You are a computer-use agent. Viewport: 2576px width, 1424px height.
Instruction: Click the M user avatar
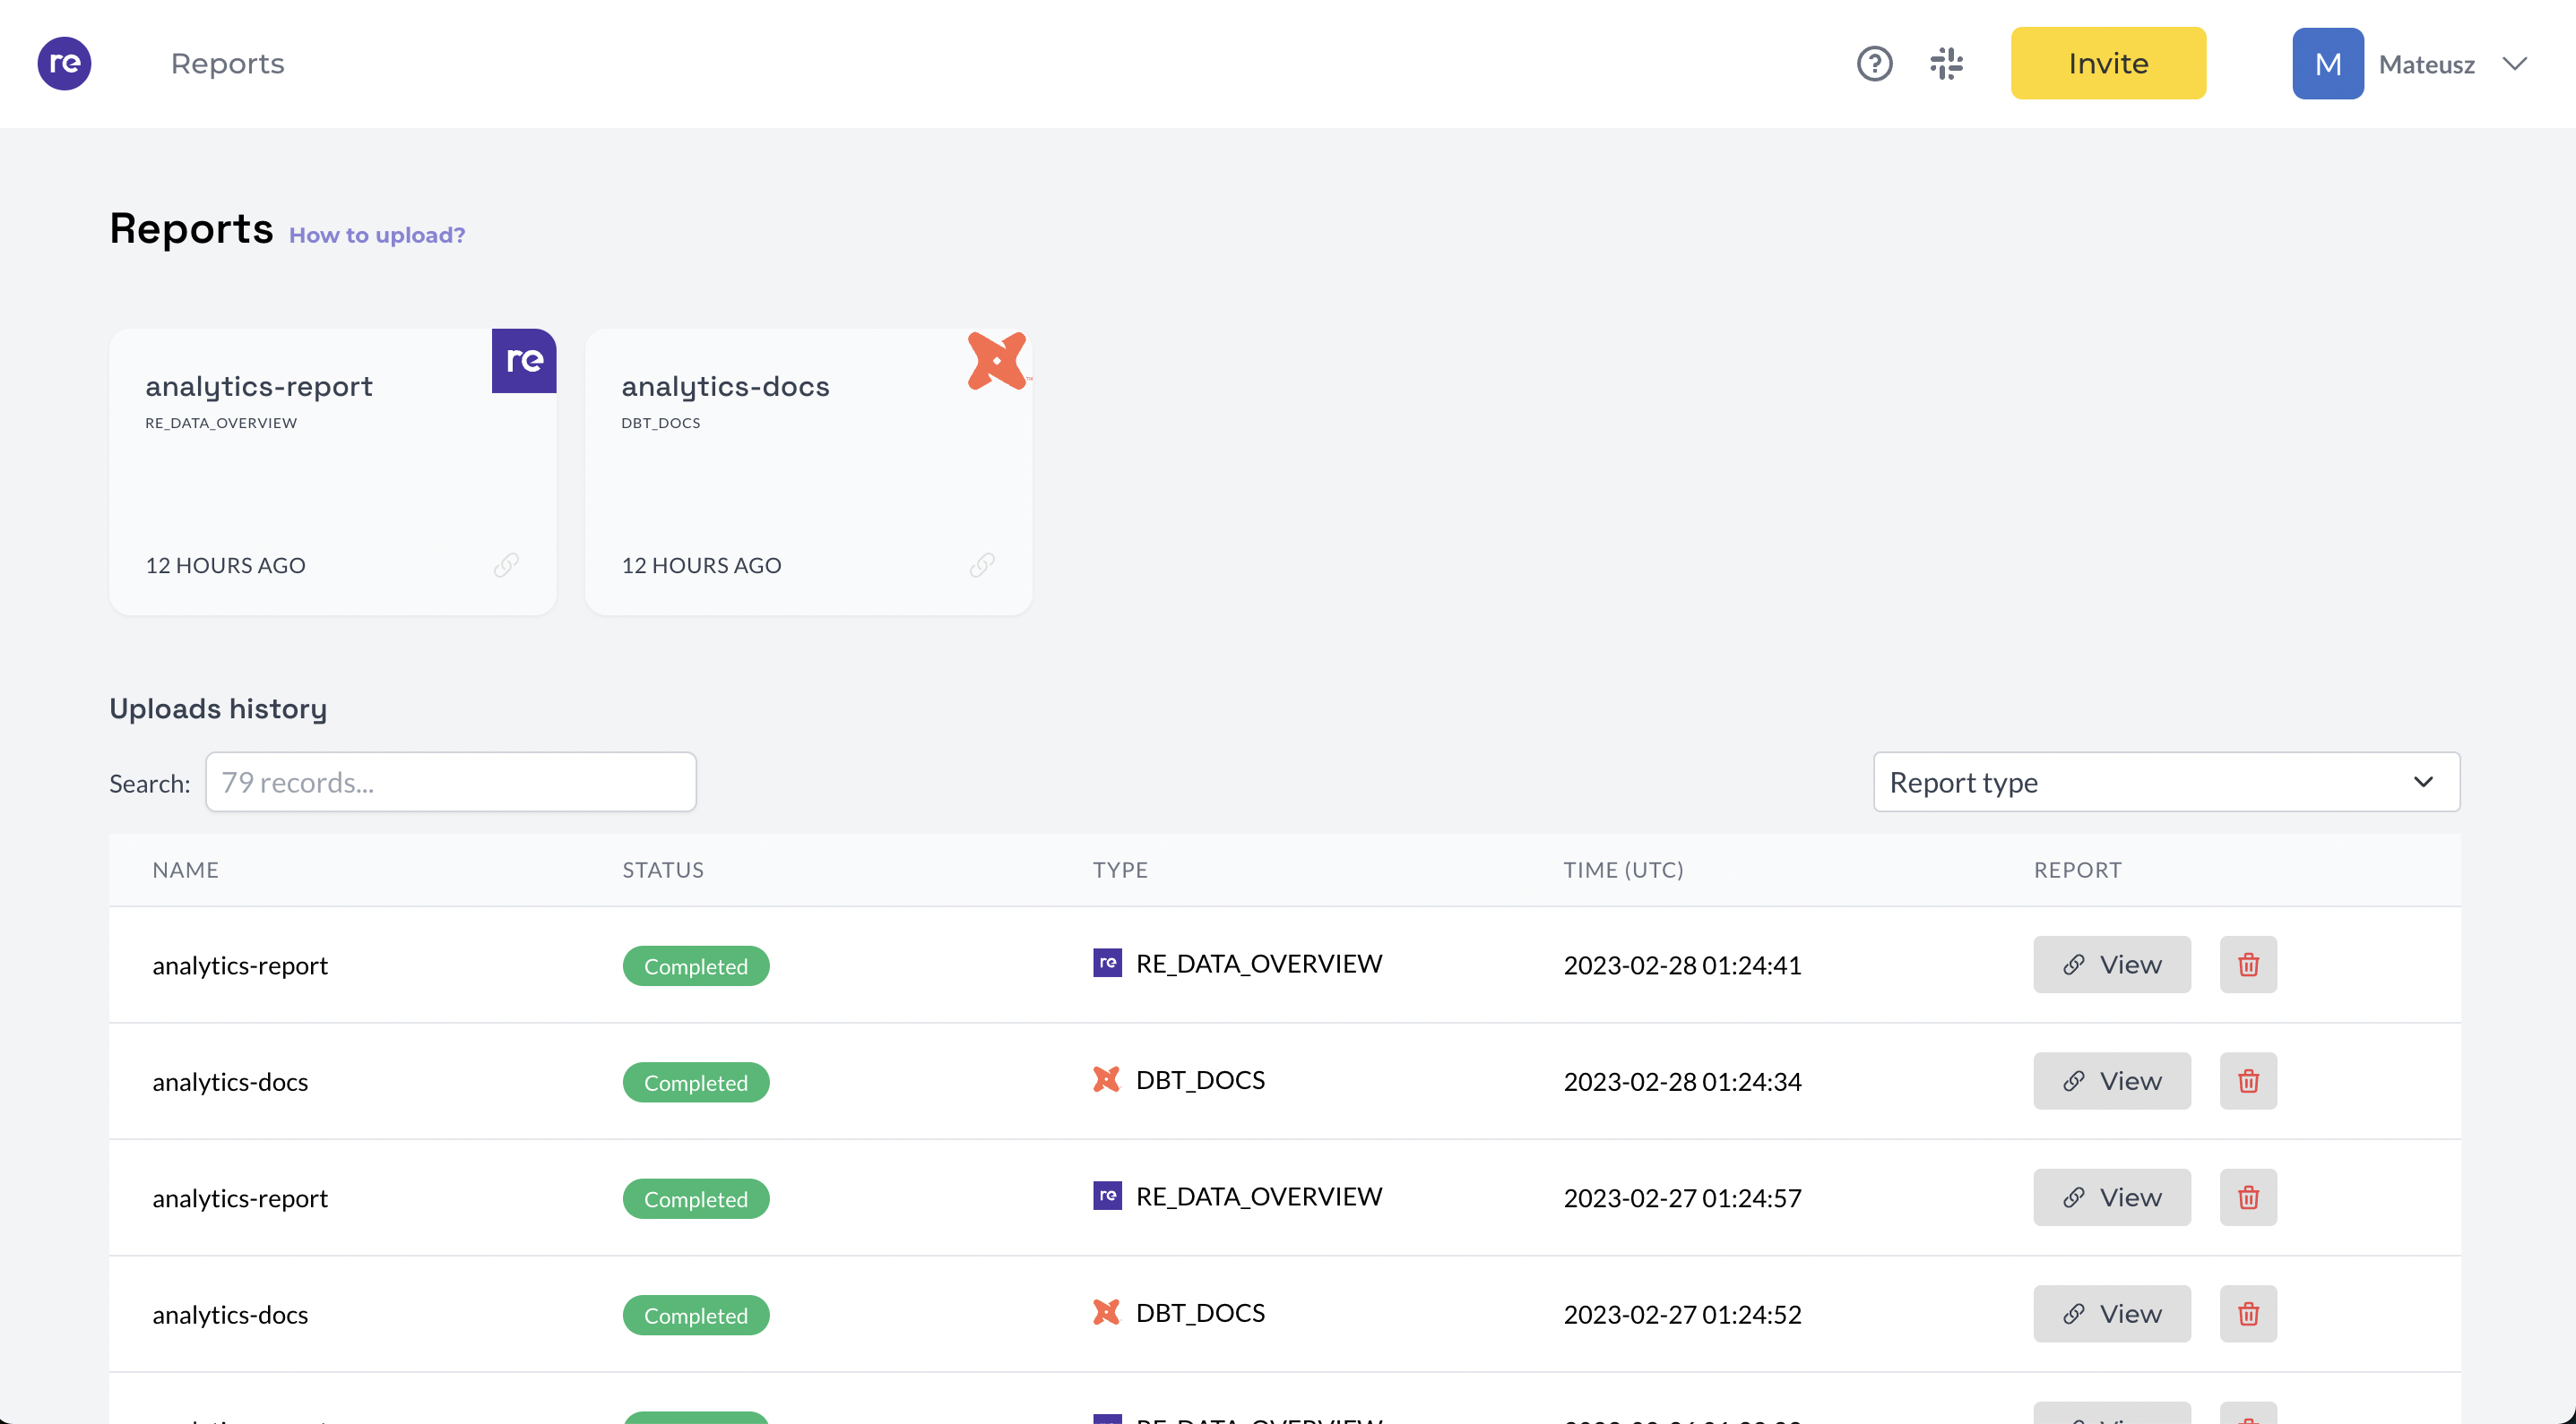pos(2328,63)
